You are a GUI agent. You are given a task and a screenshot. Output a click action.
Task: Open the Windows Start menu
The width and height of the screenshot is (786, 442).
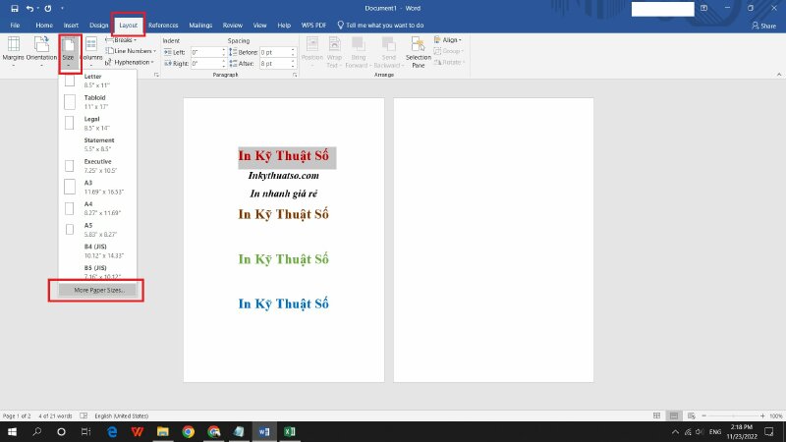click(x=12, y=431)
